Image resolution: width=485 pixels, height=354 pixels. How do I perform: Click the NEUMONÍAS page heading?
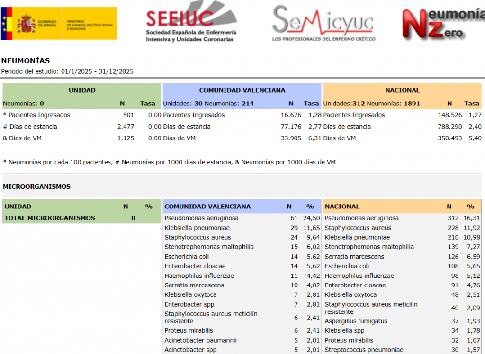click(26, 61)
